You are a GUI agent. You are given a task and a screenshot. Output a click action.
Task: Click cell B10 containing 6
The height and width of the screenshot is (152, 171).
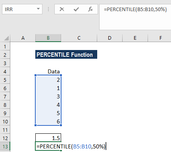pyautogui.click(x=48, y=121)
